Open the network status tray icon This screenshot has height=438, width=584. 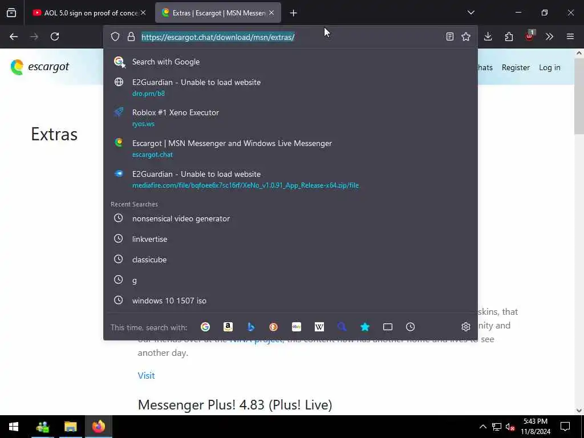[497, 427]
